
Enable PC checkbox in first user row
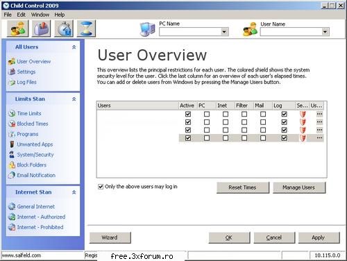[207, 114]
